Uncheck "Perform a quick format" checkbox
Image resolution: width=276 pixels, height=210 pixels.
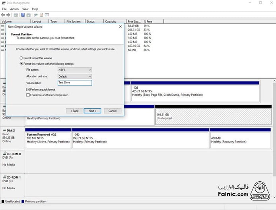pyautogui.click(x=28, y=90)
